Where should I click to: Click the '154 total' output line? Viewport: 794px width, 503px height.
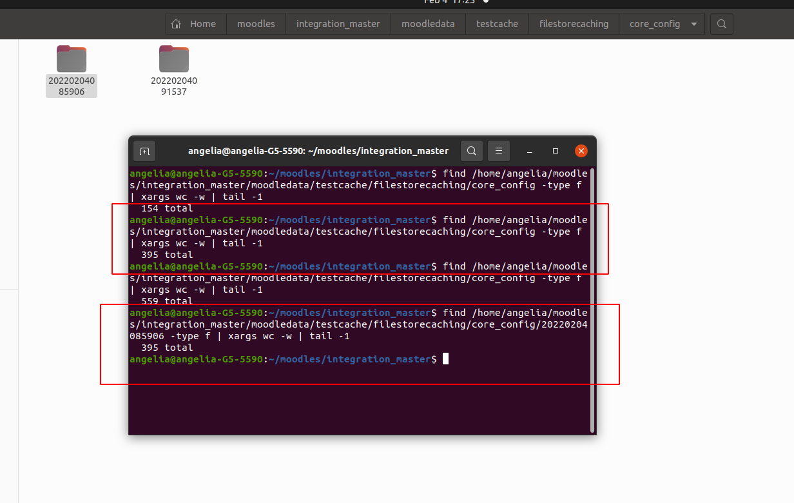[167, 208]
